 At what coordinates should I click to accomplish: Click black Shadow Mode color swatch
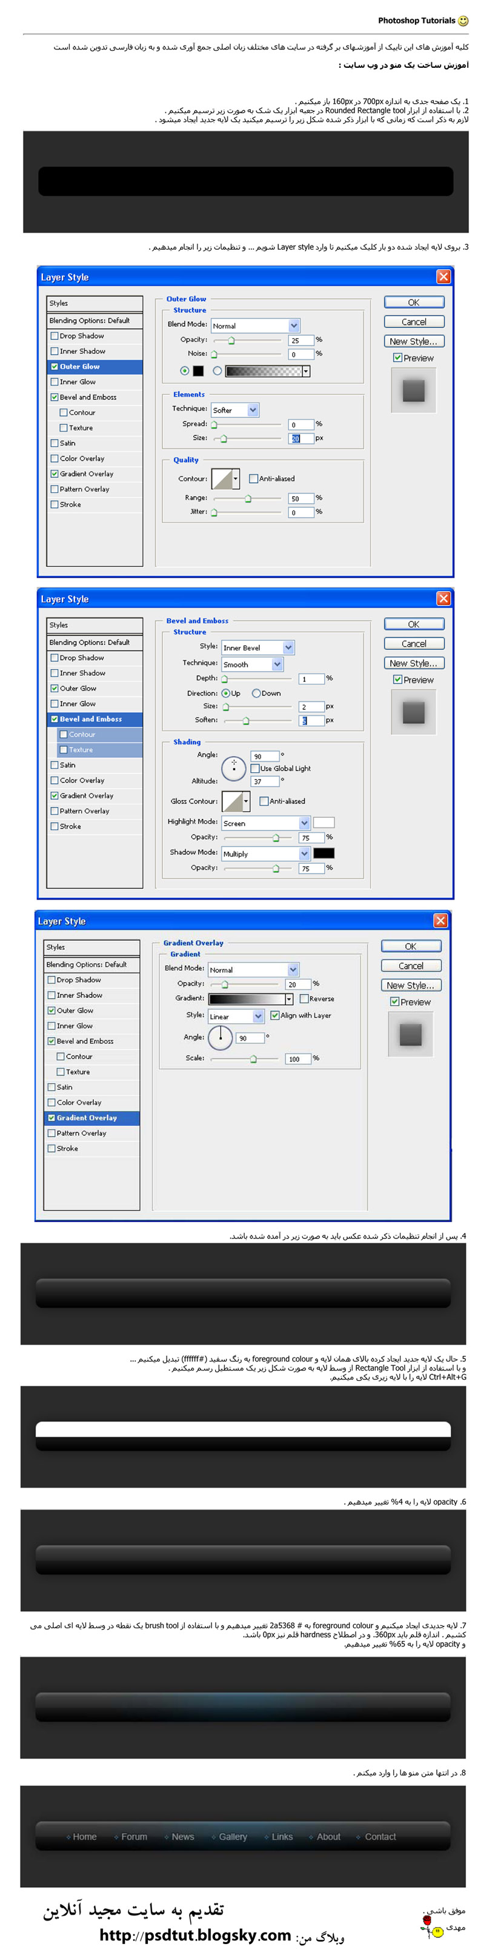[x=324, y=853]
